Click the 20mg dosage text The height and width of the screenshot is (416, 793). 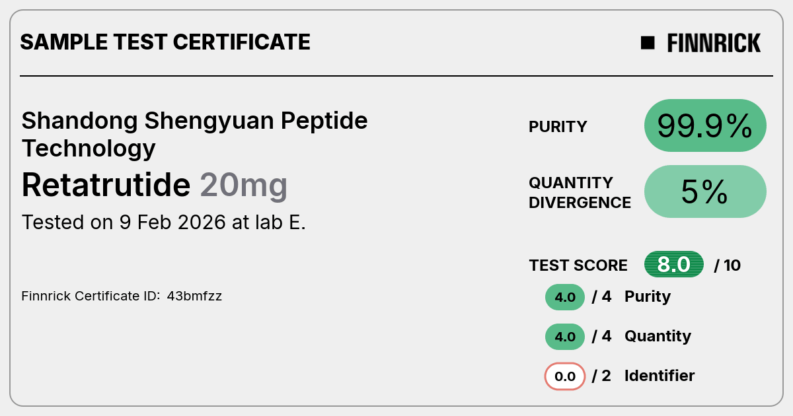pos(244,186)
